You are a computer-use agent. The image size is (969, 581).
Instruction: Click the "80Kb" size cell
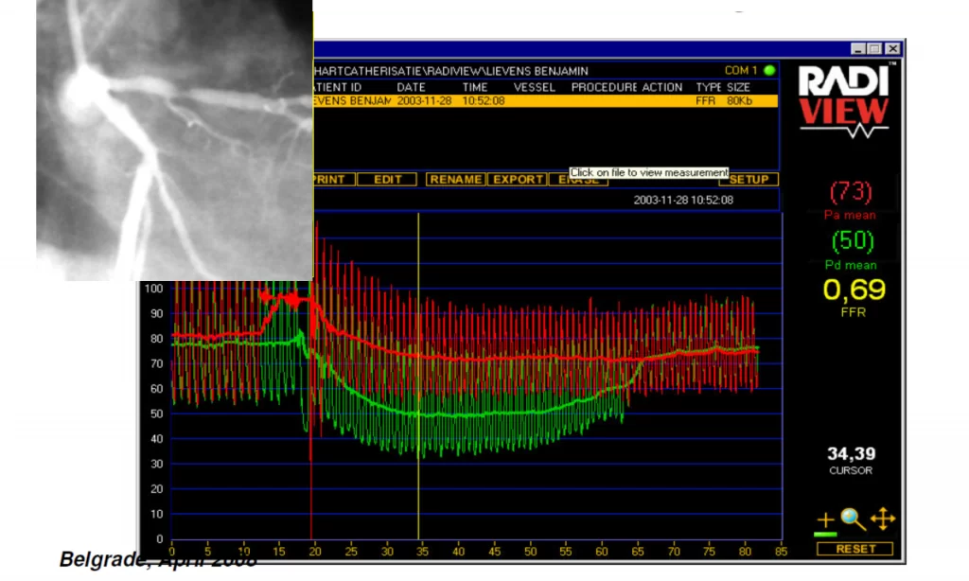tap(739, 100)
